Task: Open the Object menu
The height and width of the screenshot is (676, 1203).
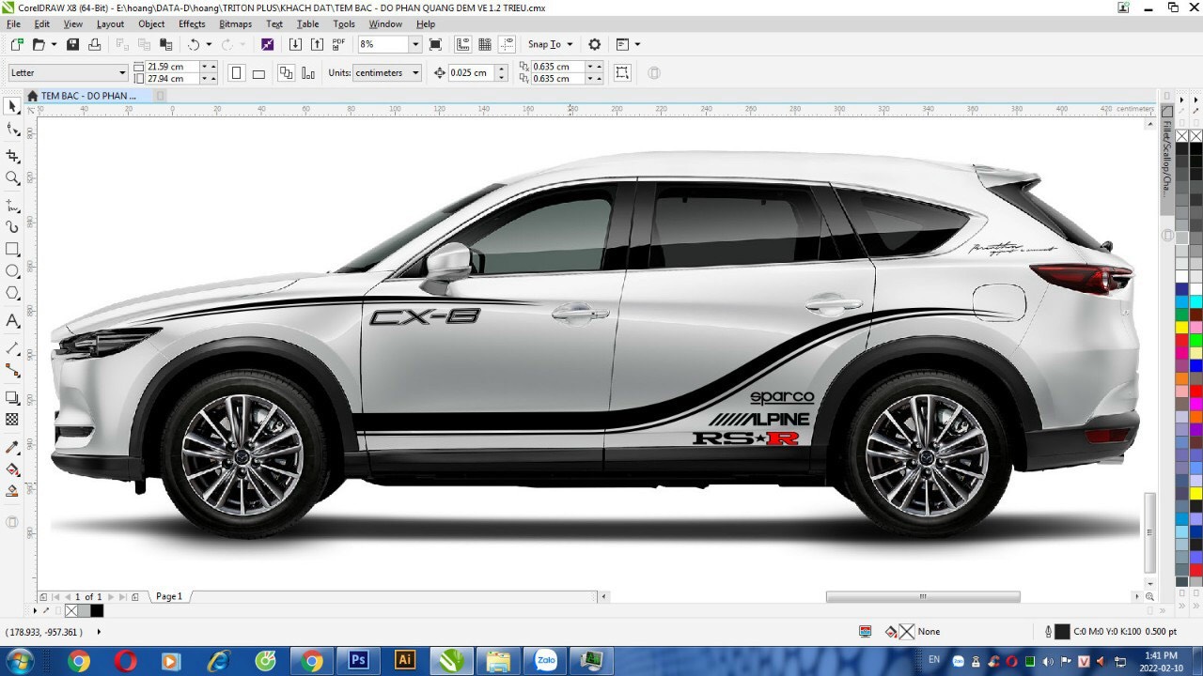Action: point(151,23)
